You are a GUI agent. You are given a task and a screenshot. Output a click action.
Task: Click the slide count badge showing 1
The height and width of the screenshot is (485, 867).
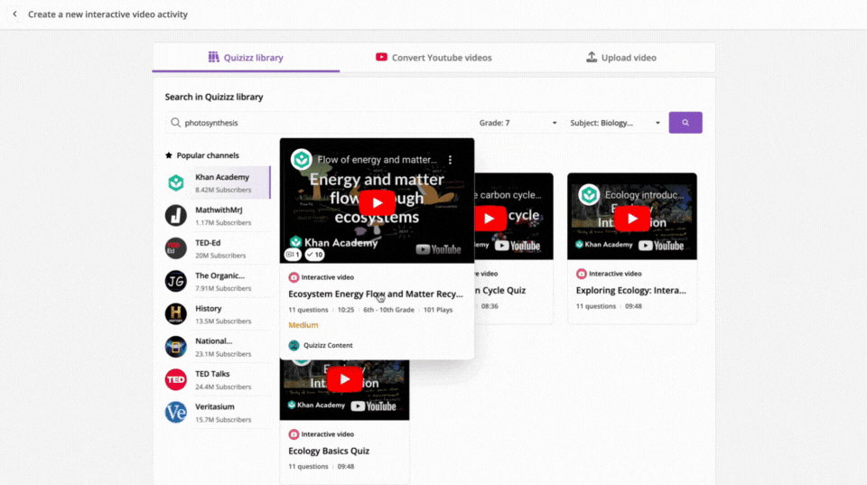[293, 255]
